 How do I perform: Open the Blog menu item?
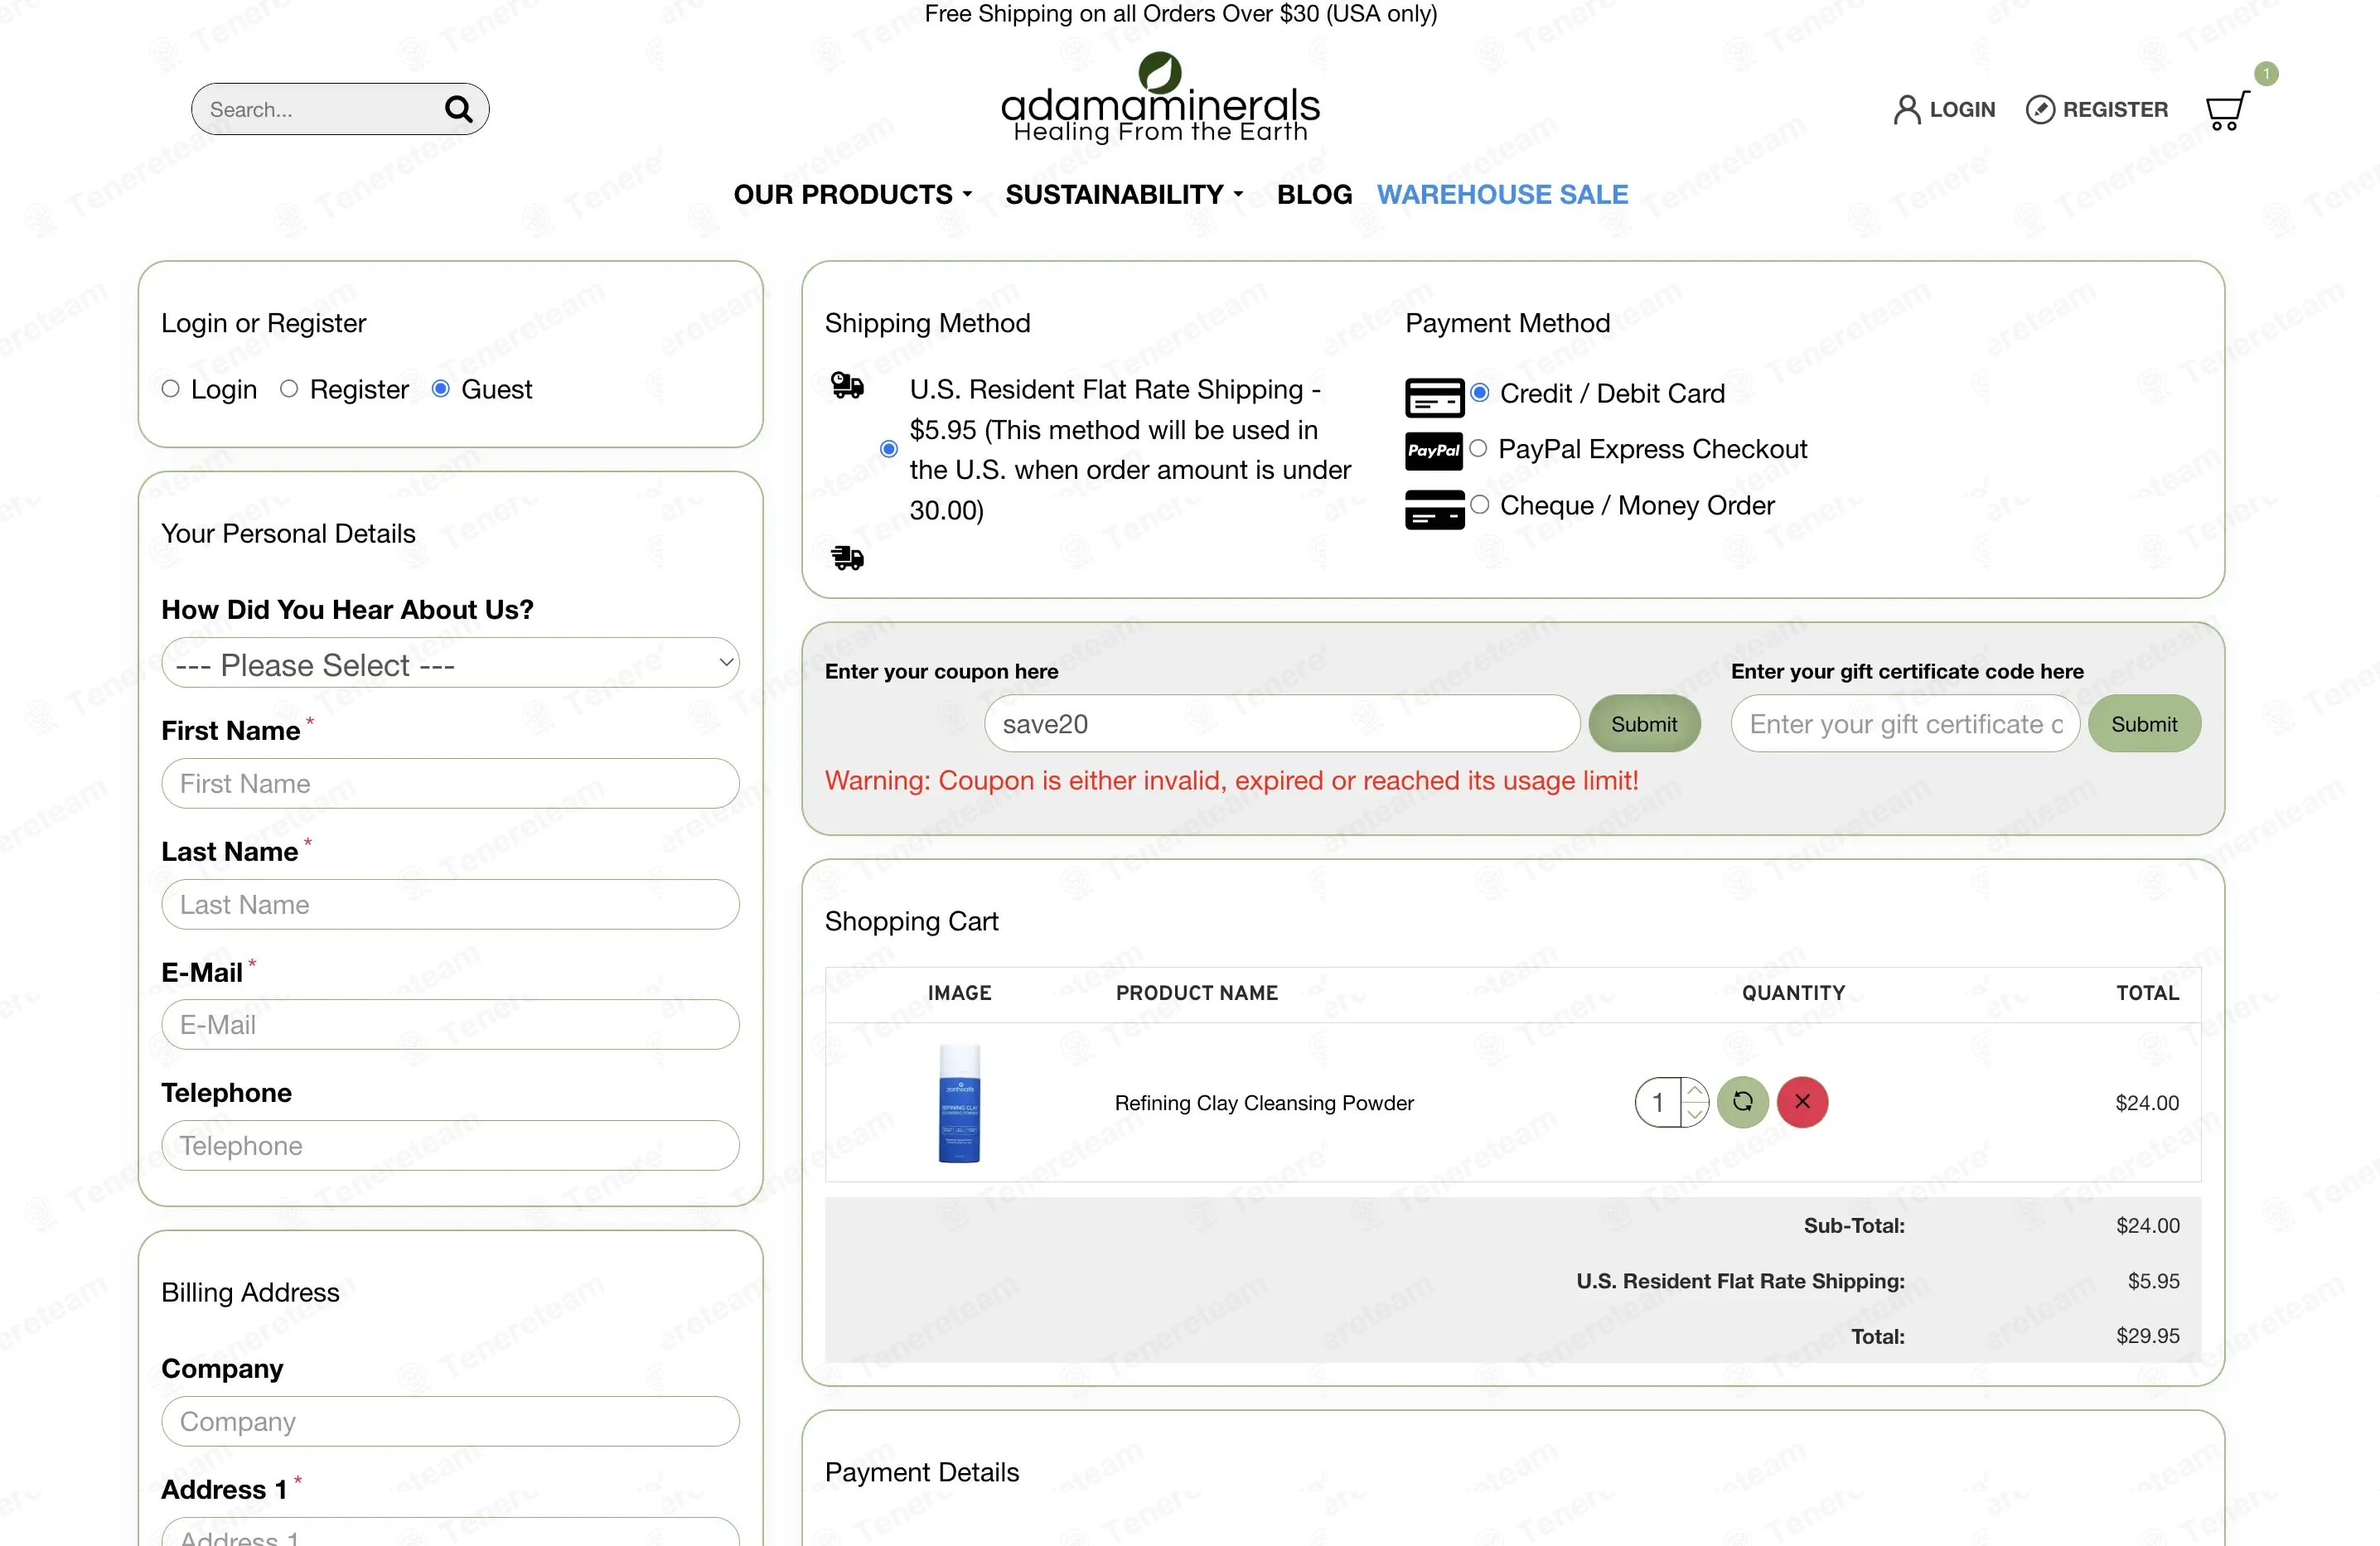(x=1314, y=194)
